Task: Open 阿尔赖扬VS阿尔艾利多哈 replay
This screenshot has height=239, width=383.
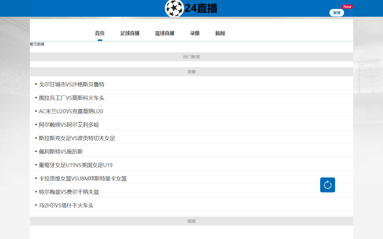Action: [x=69, y=125]
